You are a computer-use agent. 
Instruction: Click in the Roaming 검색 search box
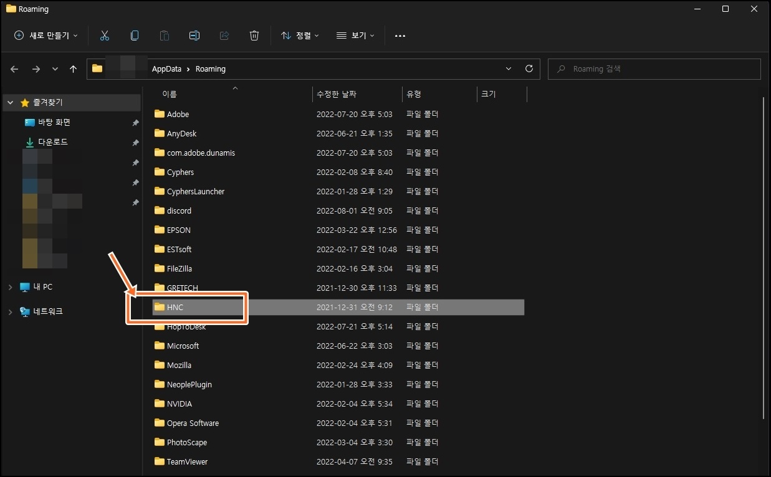654,68
